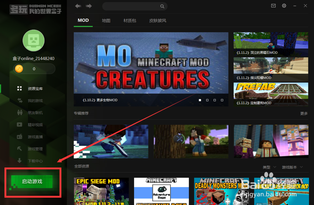Viewport: 314px width, 205px height.
Task: Open the settings gear icon
Action: pyautogui.click(x=284, y=6)
